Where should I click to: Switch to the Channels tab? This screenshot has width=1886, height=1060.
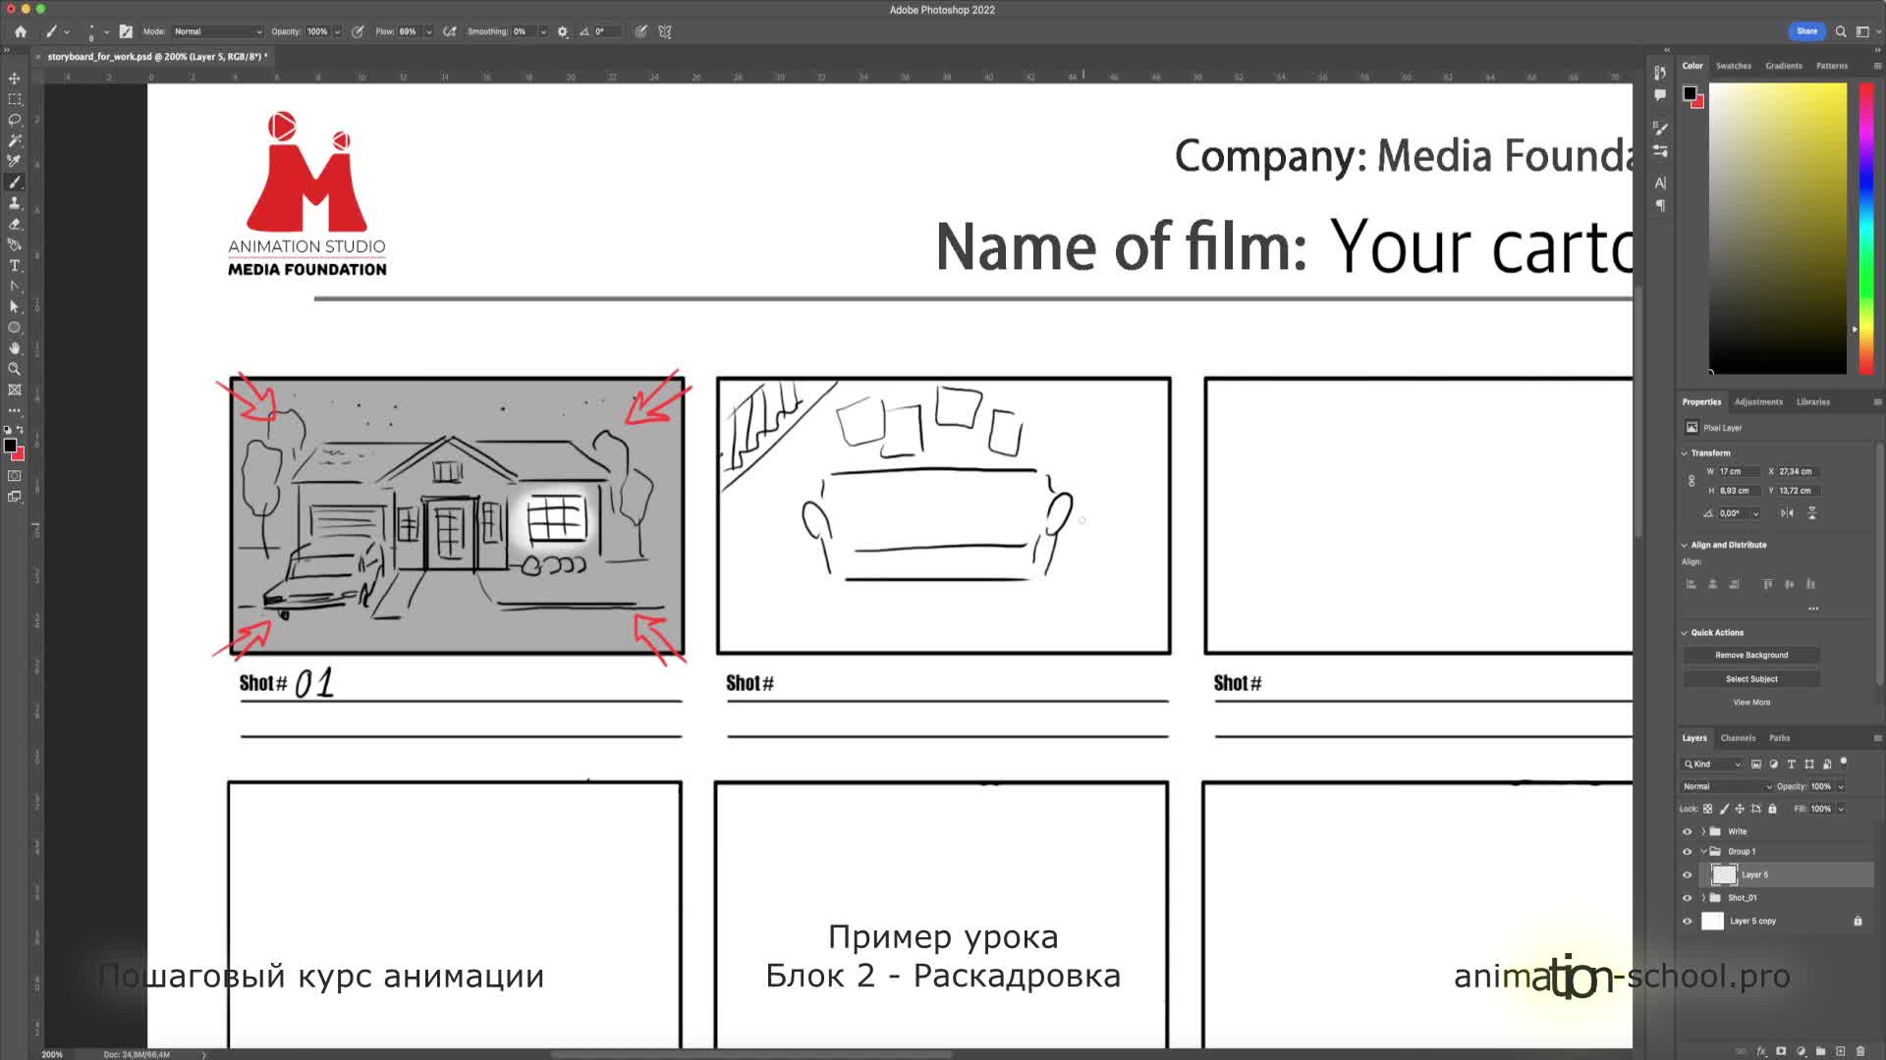click(x=1738, y=738)
